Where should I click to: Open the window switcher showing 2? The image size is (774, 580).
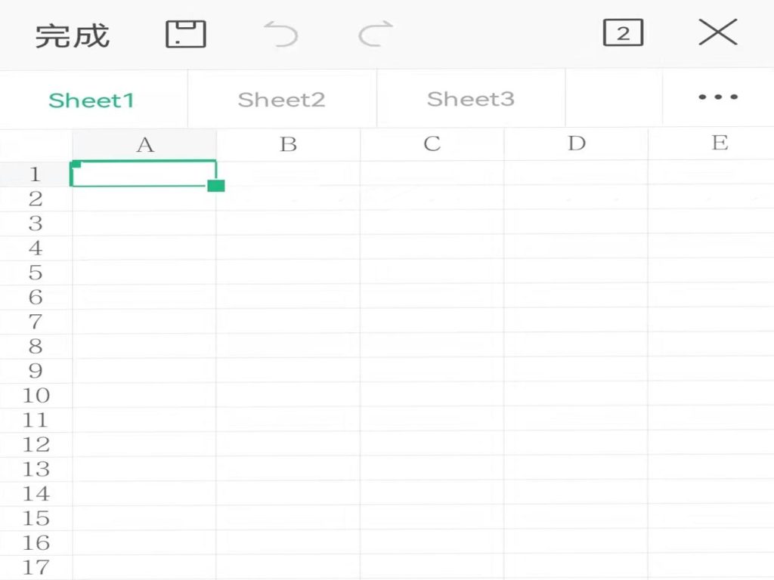[623, 33]
